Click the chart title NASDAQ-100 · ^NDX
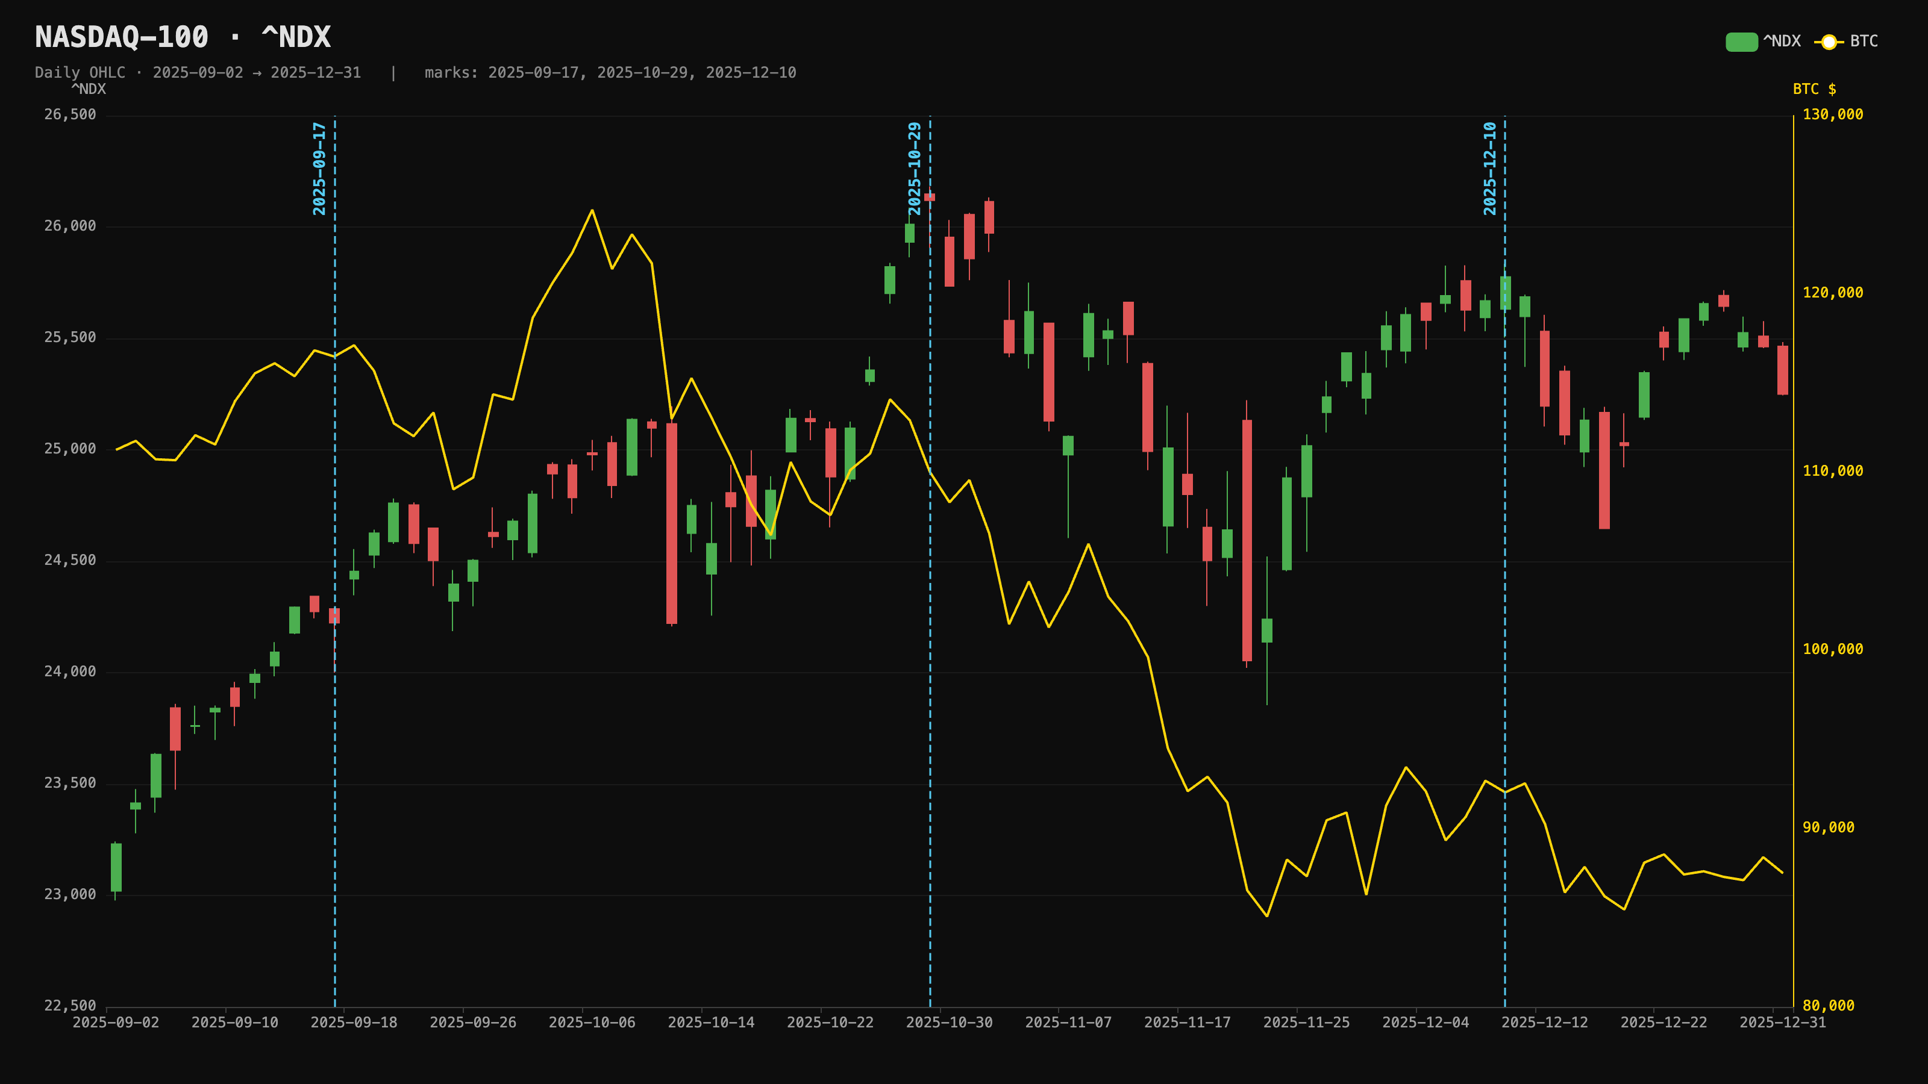Viewport: 1928px width, 1084px height. click(183, 37)
